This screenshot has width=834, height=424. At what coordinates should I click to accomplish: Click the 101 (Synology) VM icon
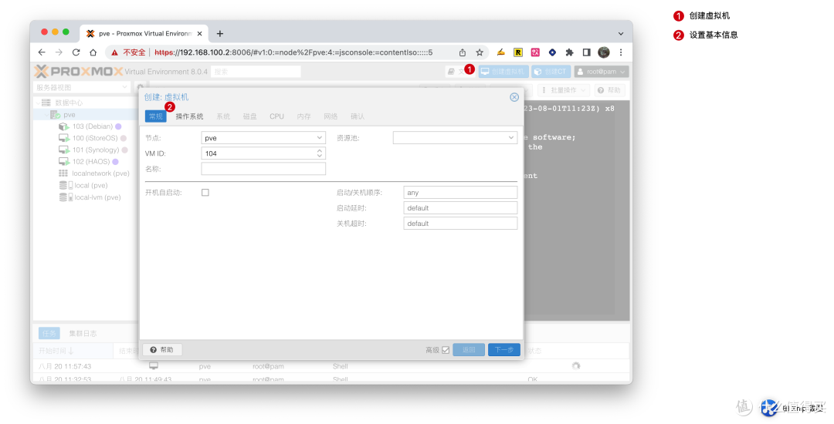(64, 150)
